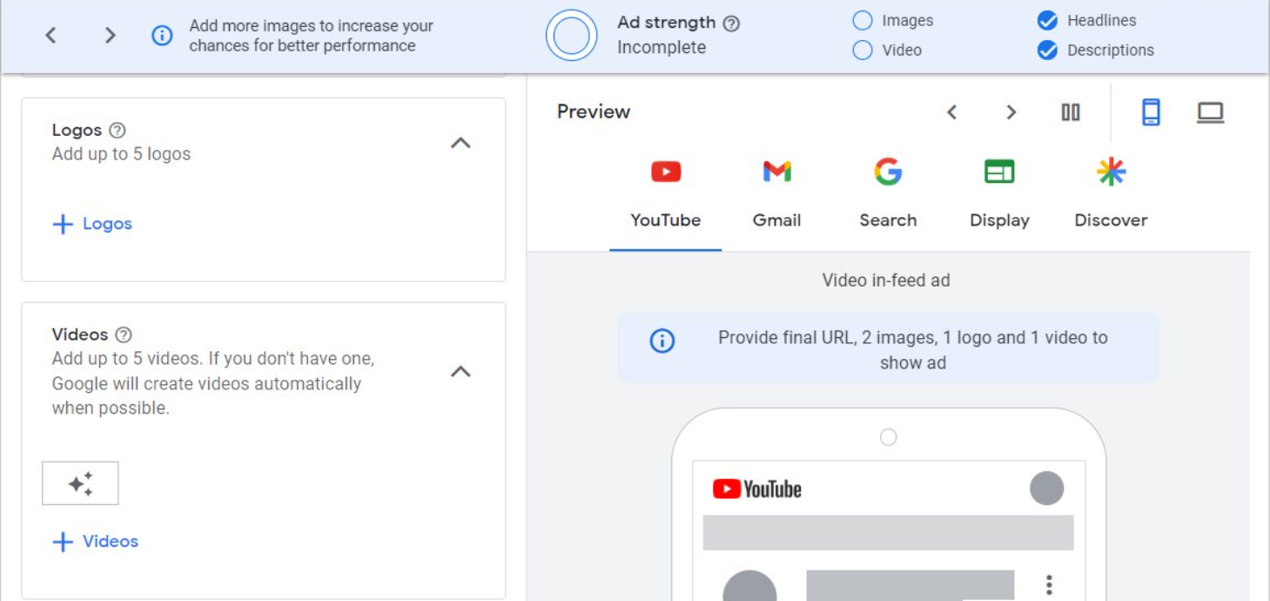Click the Logos help question icon
Viewport: 1270px width, 601px height.
[118, 131]
